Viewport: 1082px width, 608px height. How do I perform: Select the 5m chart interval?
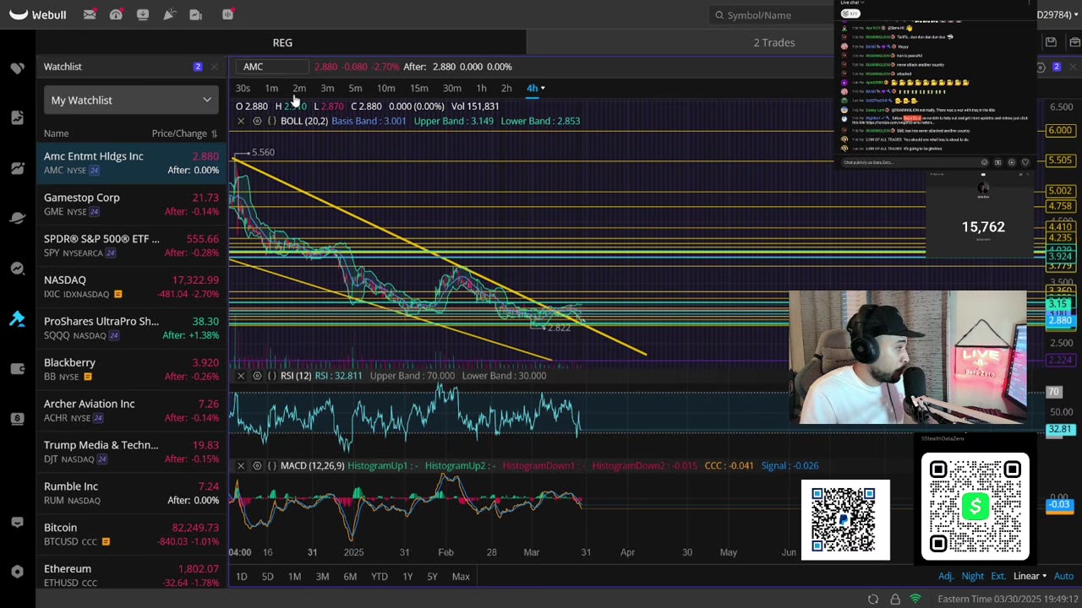click(355, 88)
